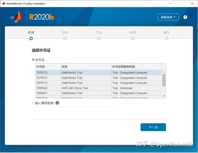Click the step circle under 确认
This screenshot has width=198, height=153.
(x=167, y=38)
